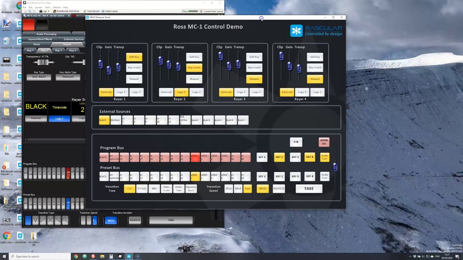Select $Dollars in External Sources
The height and width of the screenshot is (260, 463).
(115, 120)
